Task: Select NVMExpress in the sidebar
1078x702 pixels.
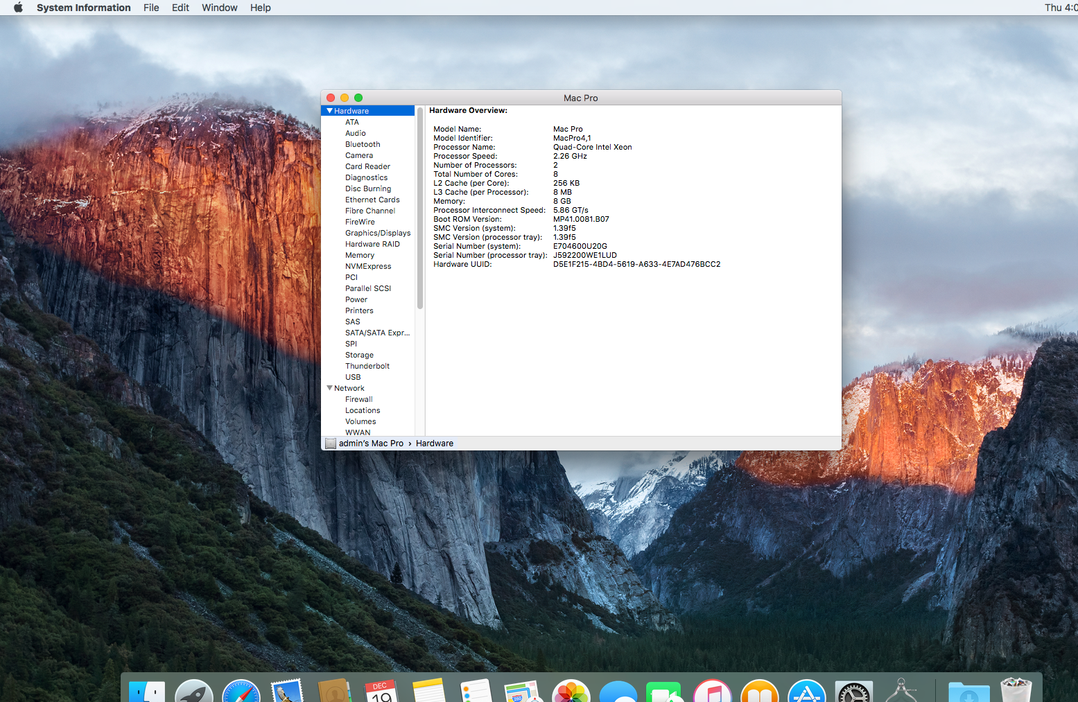Action: (x=368, y=266)
